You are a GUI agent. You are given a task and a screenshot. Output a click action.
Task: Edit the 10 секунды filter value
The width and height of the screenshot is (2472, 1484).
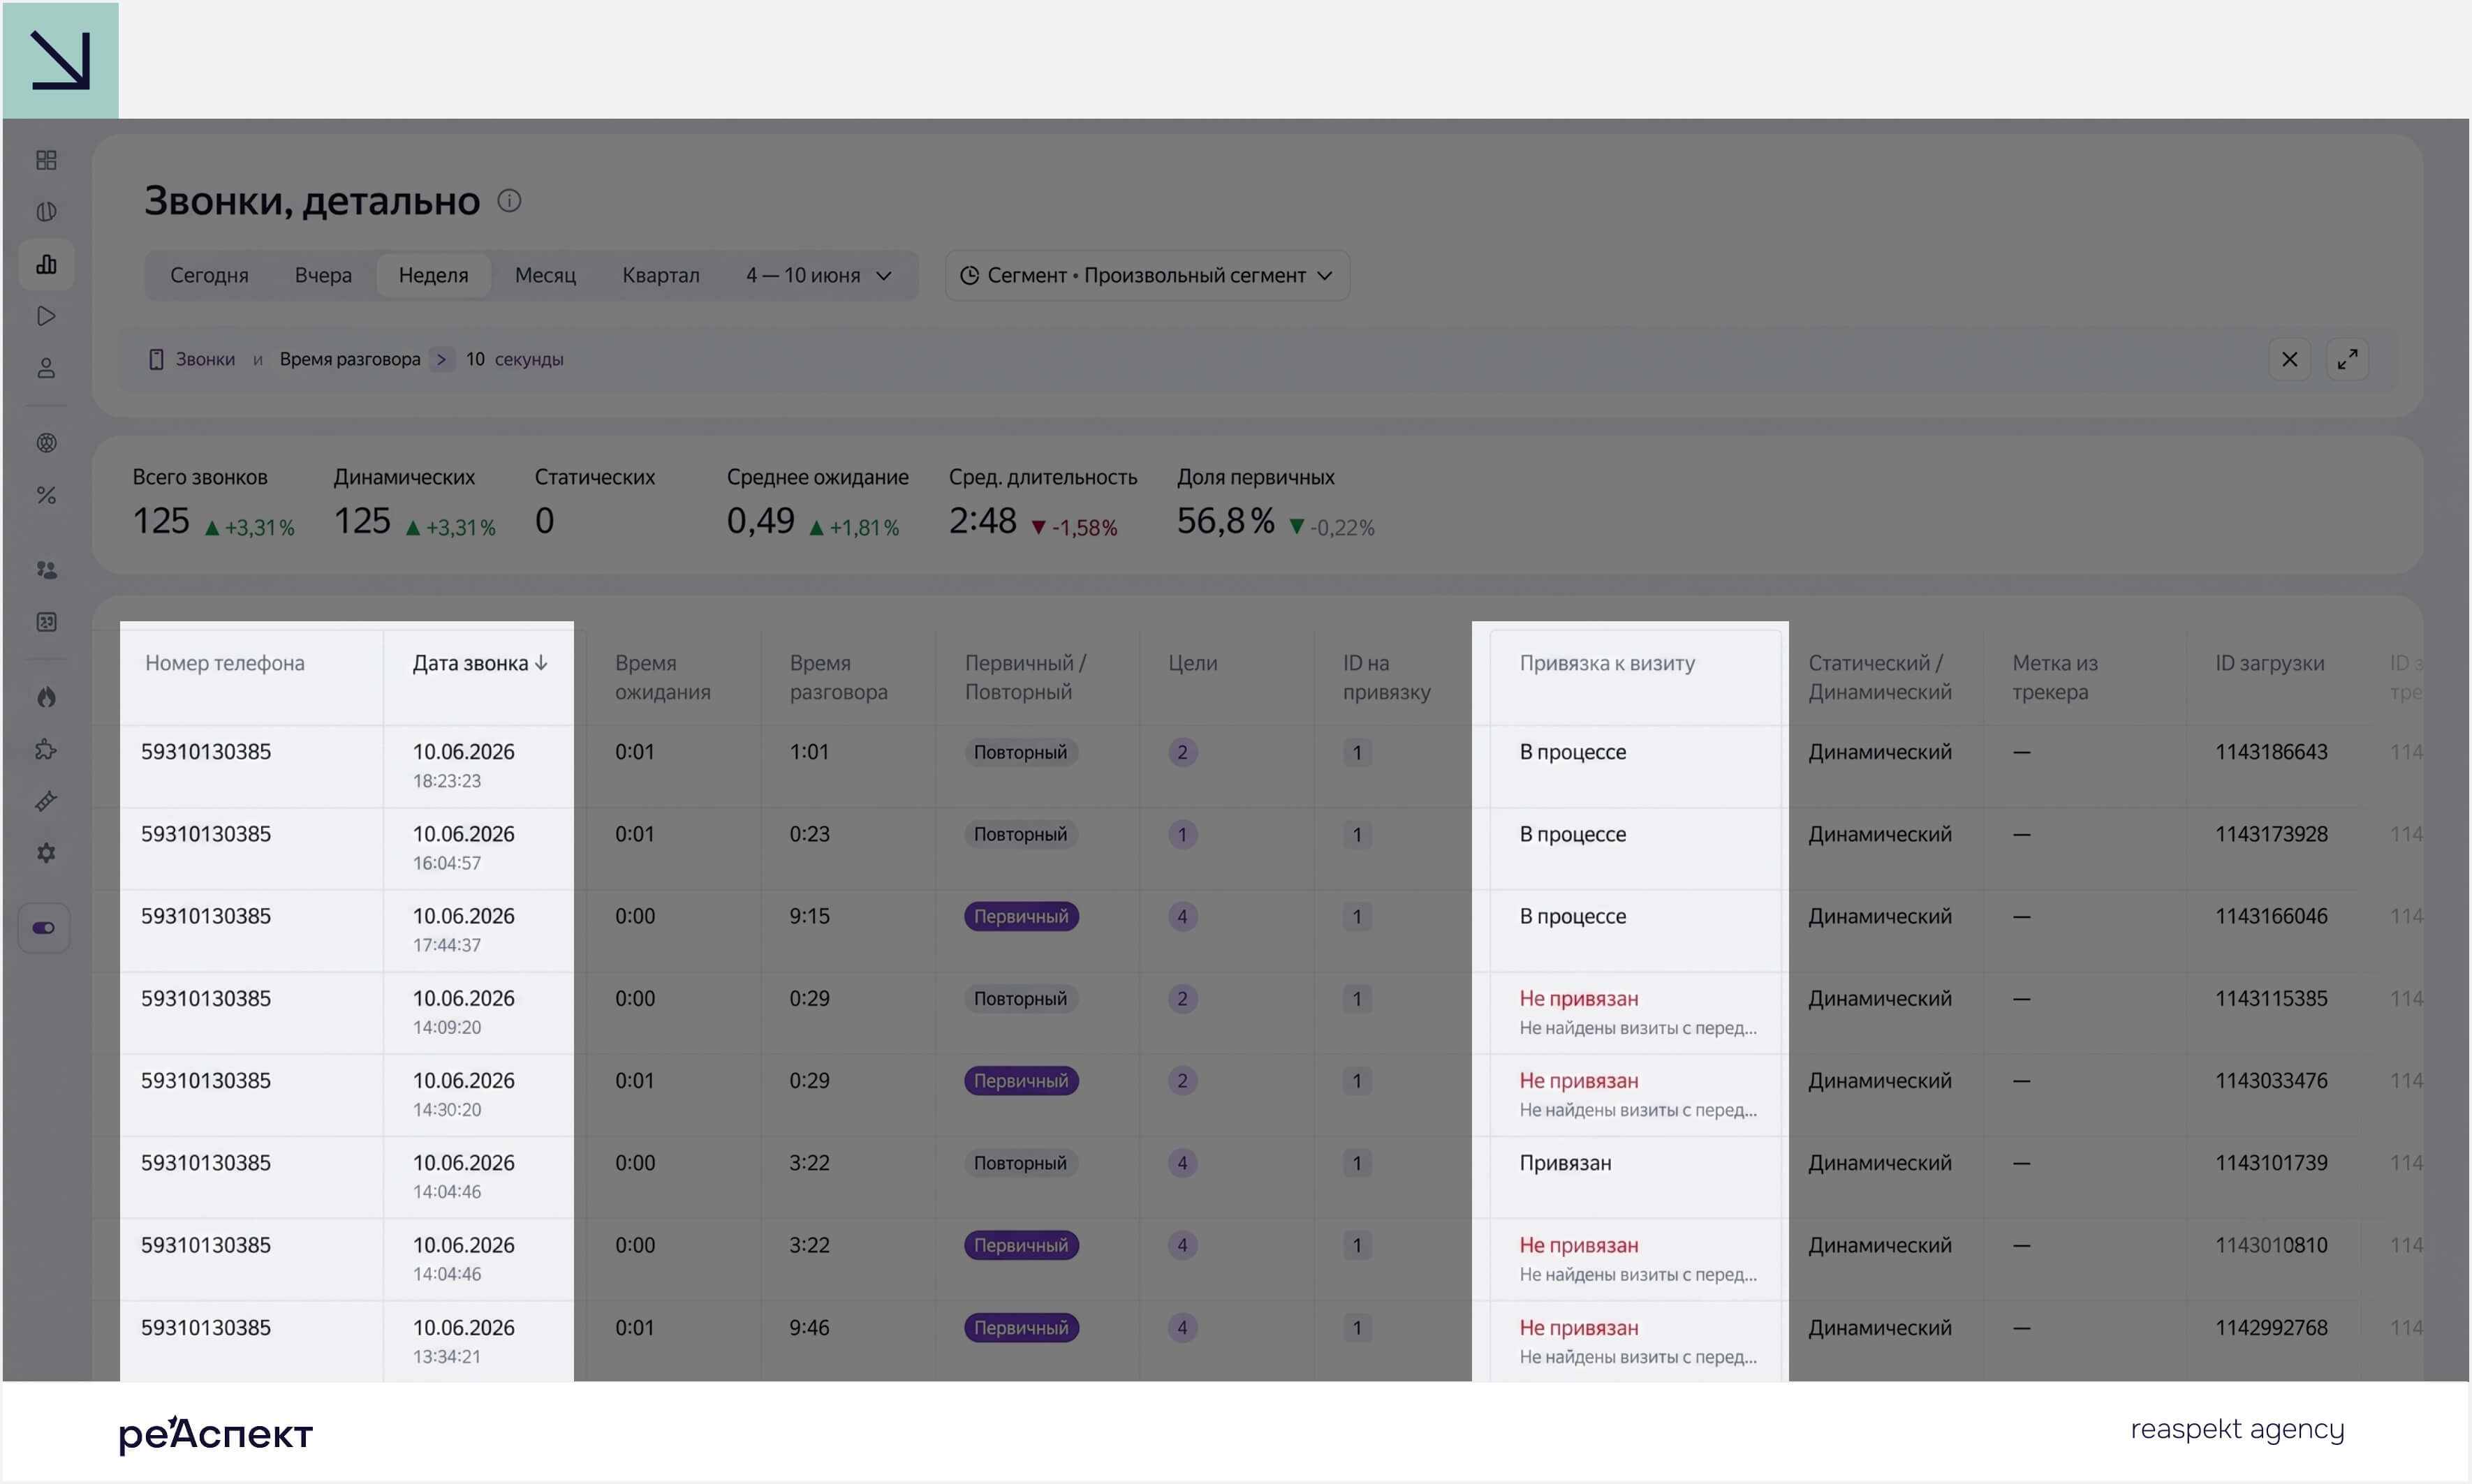coord(514,359)
